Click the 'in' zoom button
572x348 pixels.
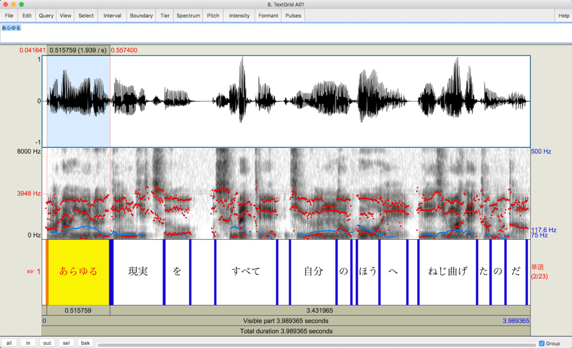pos(28,343)
